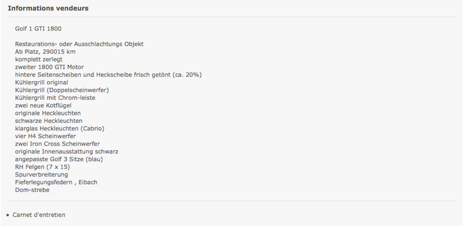Select the Golf 1 GTI 1800 title line
The width and height of the screenshot is (464, 227).
point(38,29)
